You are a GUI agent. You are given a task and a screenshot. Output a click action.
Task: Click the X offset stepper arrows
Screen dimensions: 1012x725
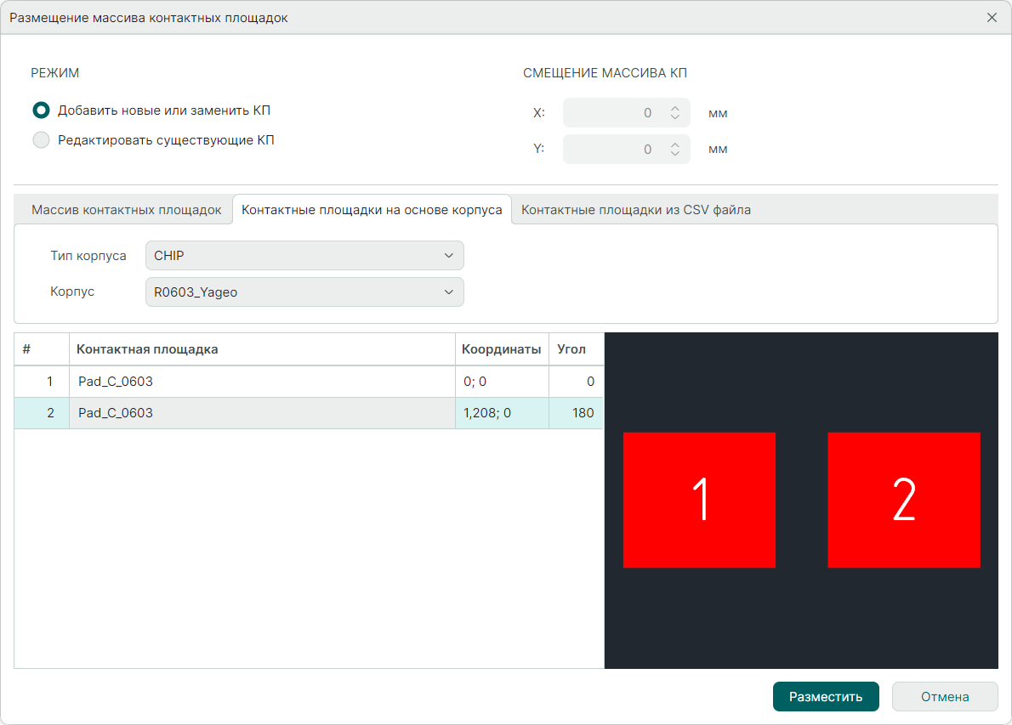(x=675, y=113)
